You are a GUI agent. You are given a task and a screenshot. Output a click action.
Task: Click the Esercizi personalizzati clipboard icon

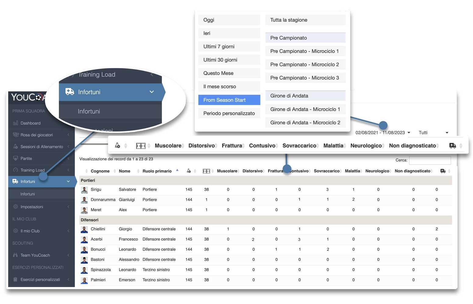click(x=16, y=279)
